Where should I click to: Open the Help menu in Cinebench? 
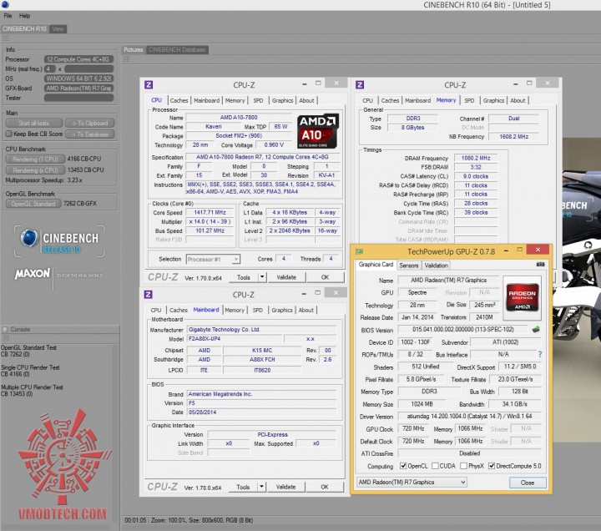(x=24, y=16)
